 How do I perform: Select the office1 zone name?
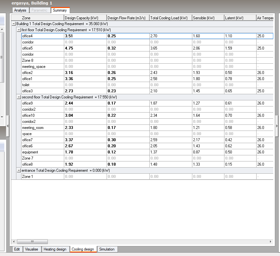pos(27,79)
